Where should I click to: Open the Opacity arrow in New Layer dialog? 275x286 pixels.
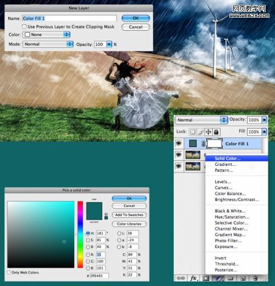pos(109,44)
